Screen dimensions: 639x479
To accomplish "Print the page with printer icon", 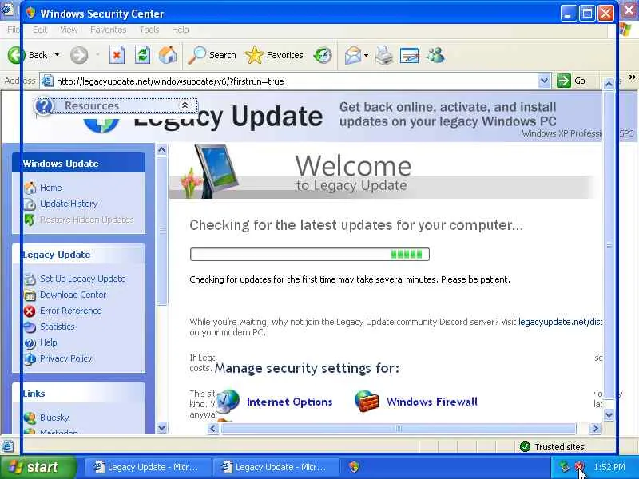I will point(383,55).
